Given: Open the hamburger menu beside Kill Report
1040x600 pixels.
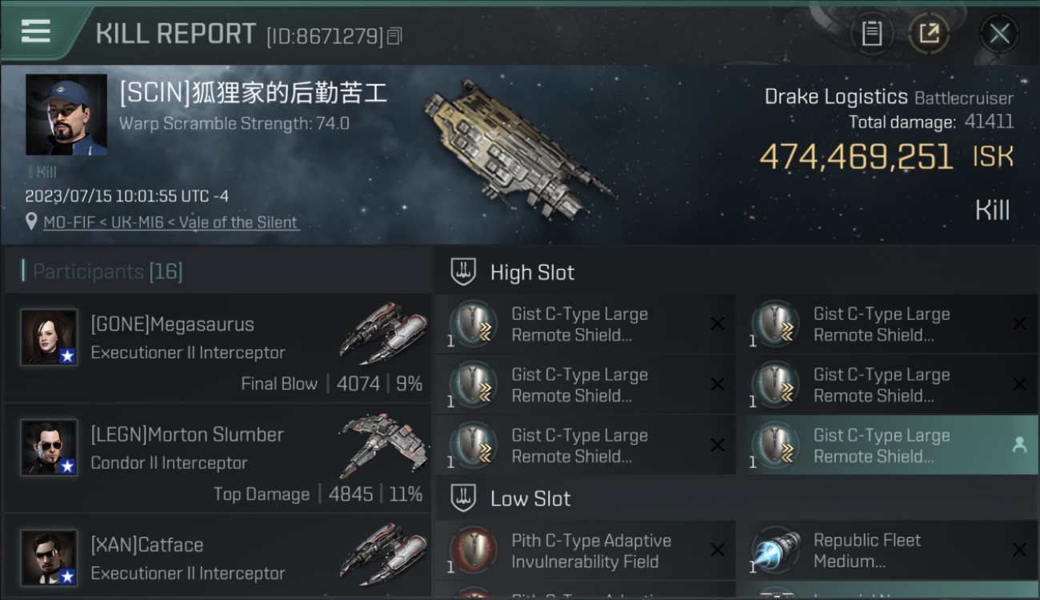Looking at the screenshot, I should click(x=36, y=31).
